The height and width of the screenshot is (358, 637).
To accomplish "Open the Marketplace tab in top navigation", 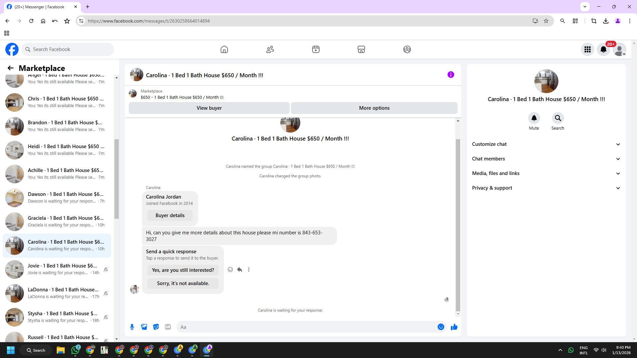I will coord(361,49).
